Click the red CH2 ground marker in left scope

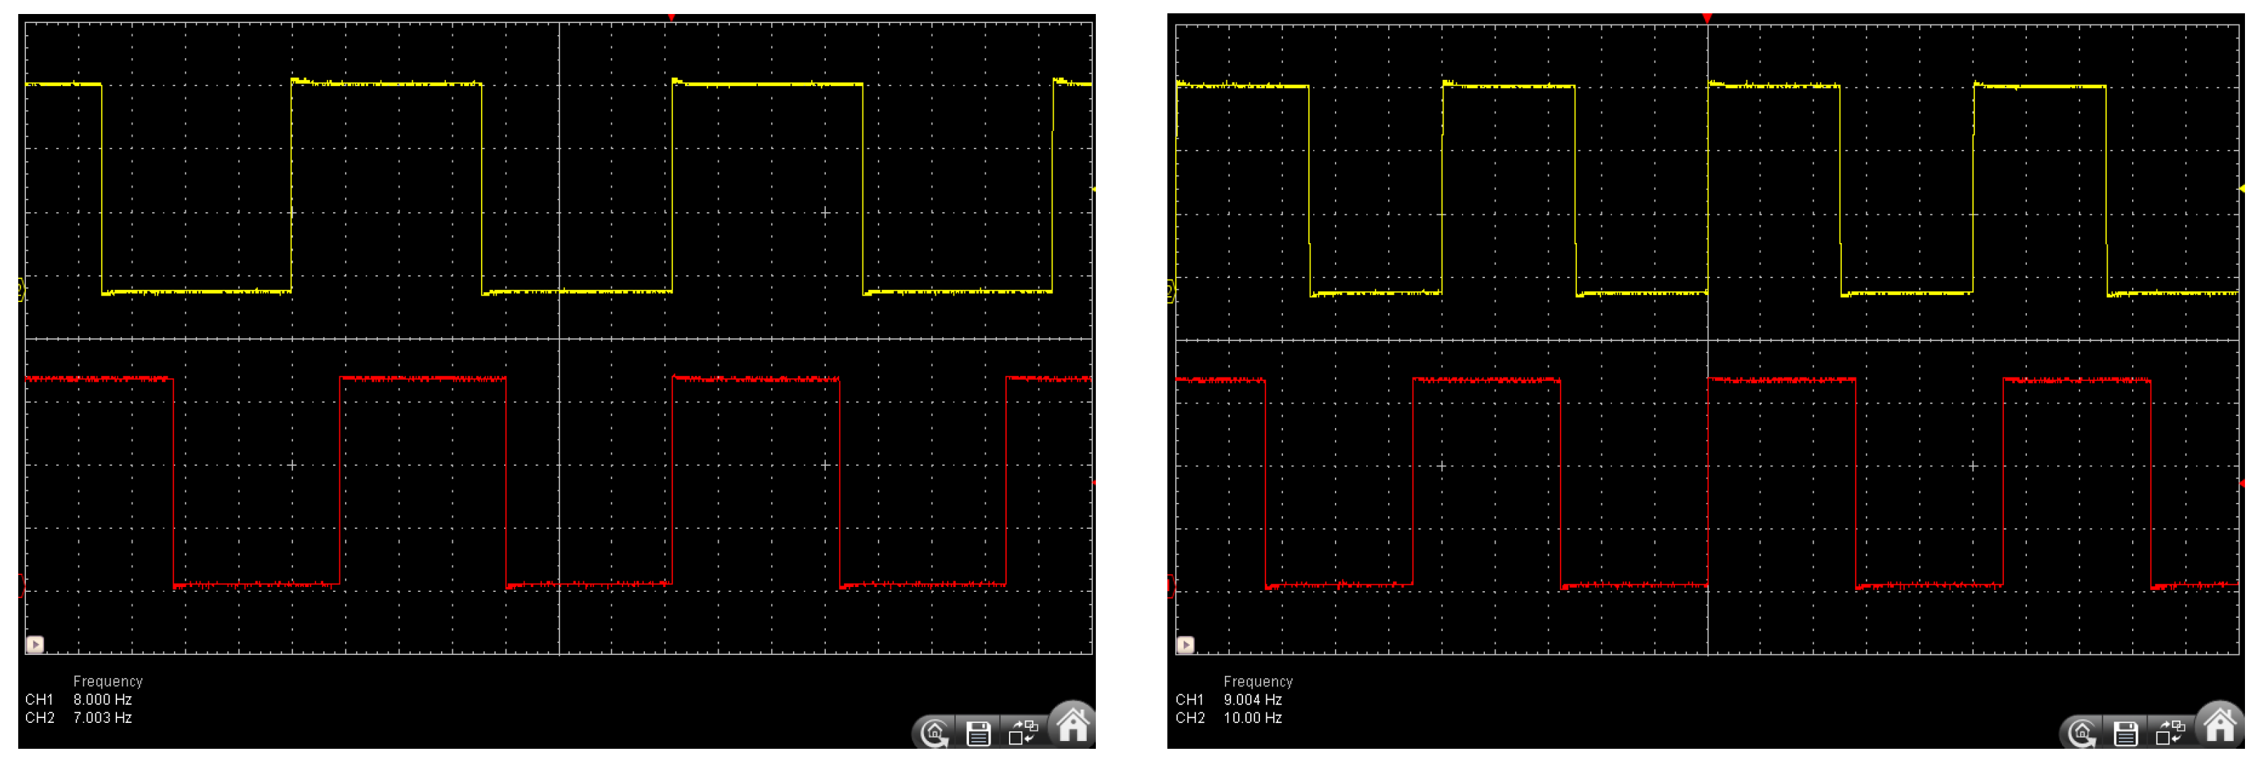click(x=22, y=585)
